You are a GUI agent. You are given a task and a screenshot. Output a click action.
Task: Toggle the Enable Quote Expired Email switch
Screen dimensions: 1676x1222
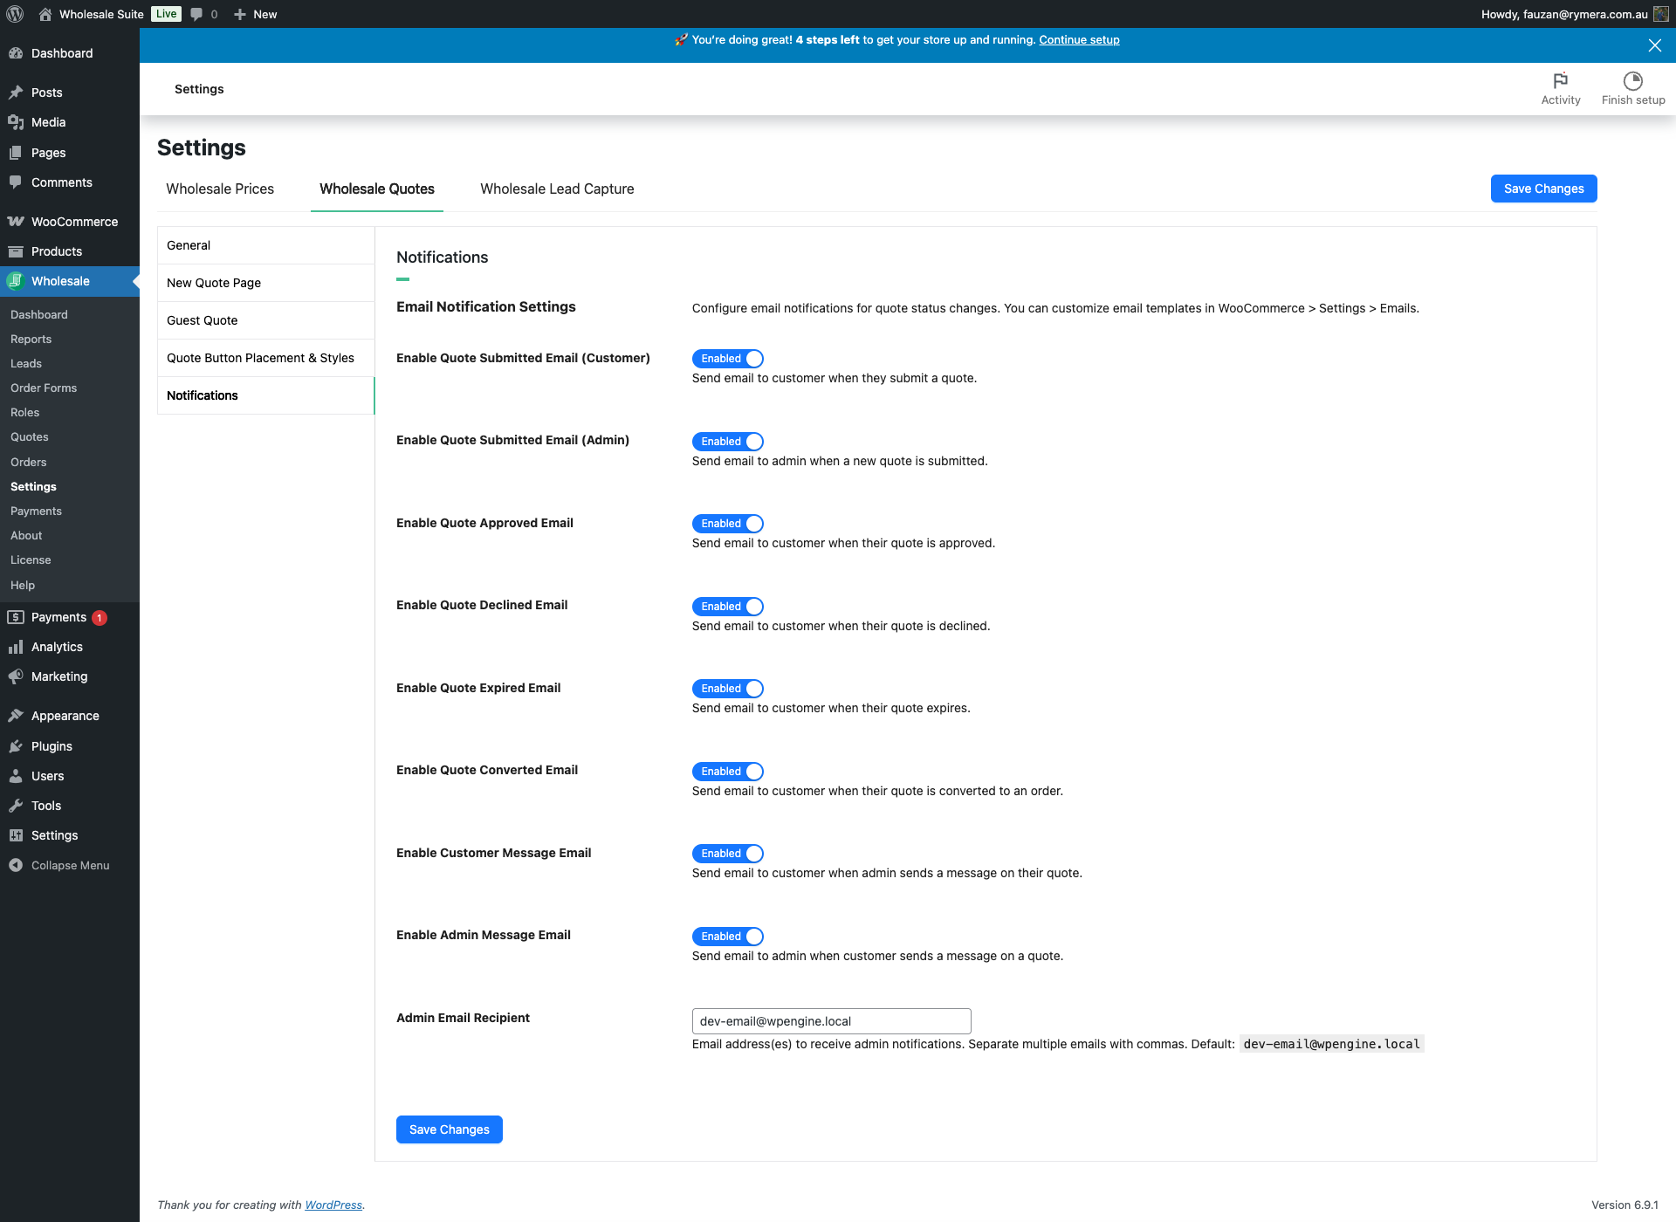tap(728, 689)
